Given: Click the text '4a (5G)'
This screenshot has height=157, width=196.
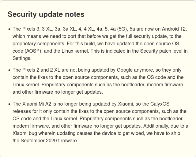Looking at the screenshot, I should tap(119, 29).
